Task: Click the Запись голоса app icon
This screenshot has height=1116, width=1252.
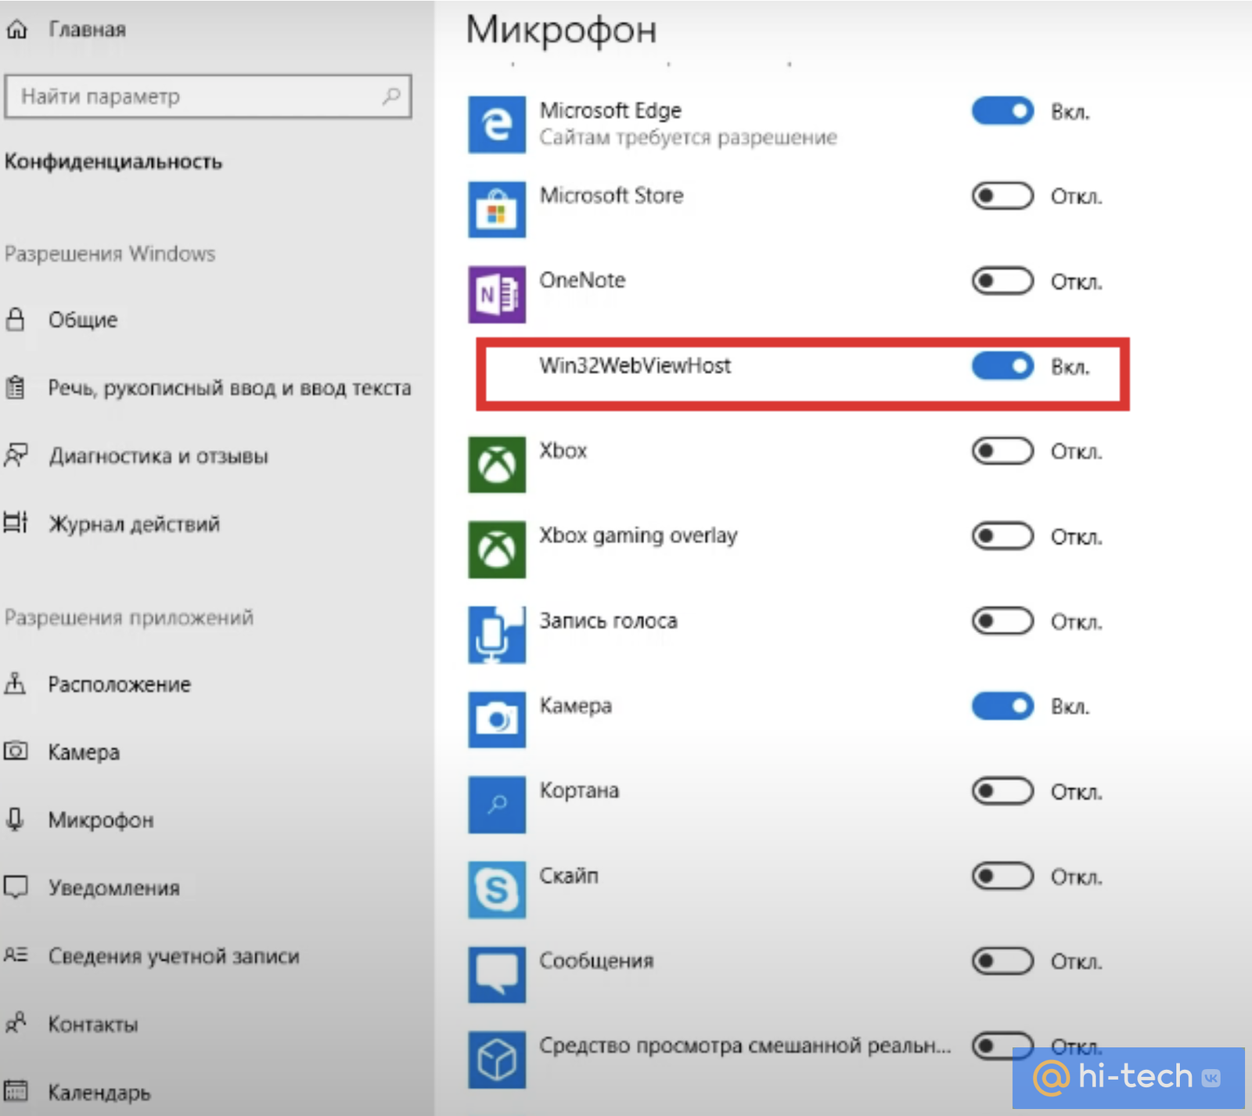Action: (497, 635)
